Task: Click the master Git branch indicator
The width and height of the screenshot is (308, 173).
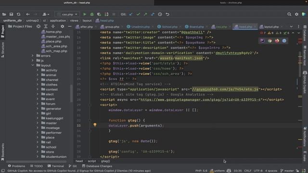Action: (287, 171)
